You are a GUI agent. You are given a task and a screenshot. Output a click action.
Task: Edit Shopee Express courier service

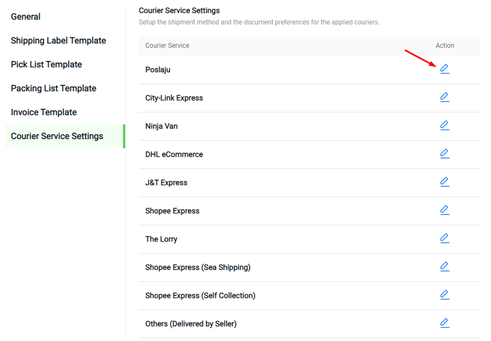coord(445,210)
